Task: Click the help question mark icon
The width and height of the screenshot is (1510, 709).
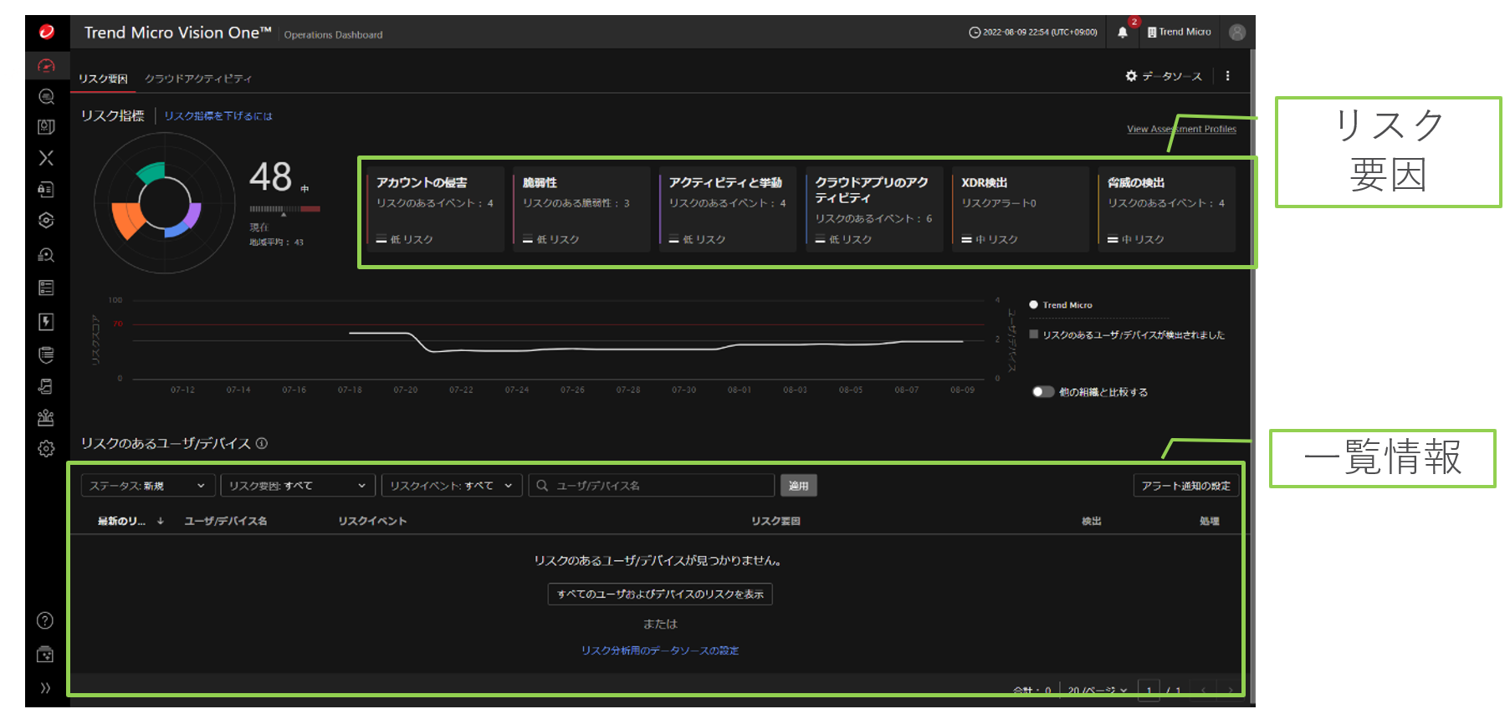Action: [x=45, y=620]
